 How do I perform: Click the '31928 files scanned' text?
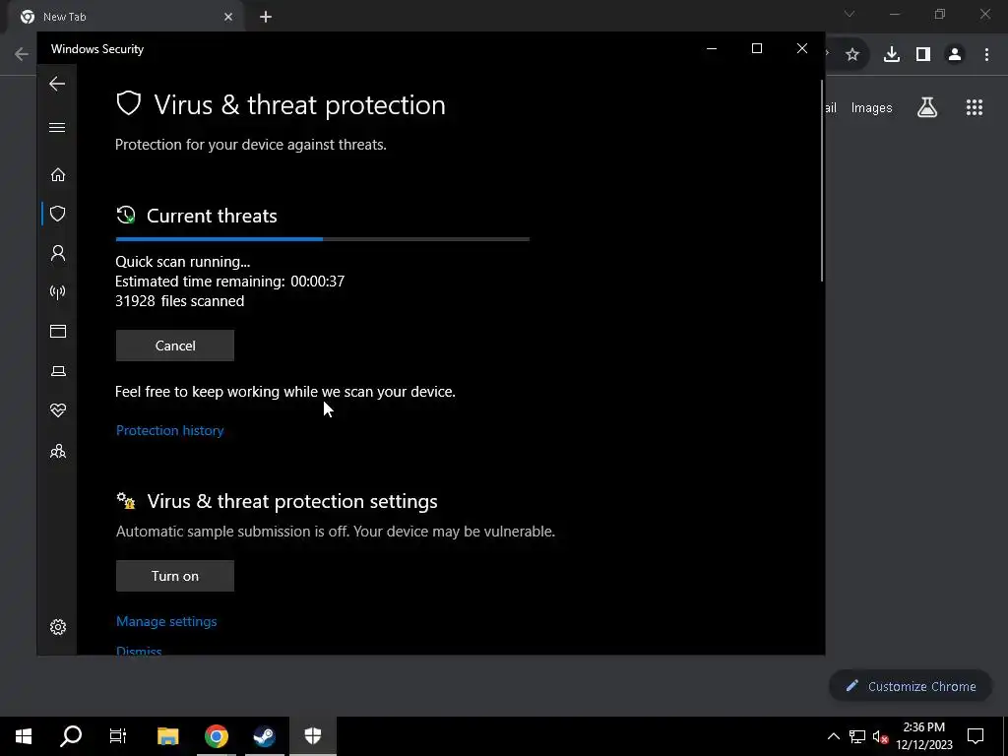tap(179, 301)
